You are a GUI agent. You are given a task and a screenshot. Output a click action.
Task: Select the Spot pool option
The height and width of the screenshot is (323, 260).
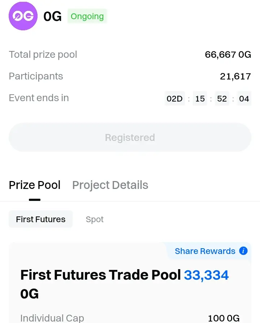(95, 219)
